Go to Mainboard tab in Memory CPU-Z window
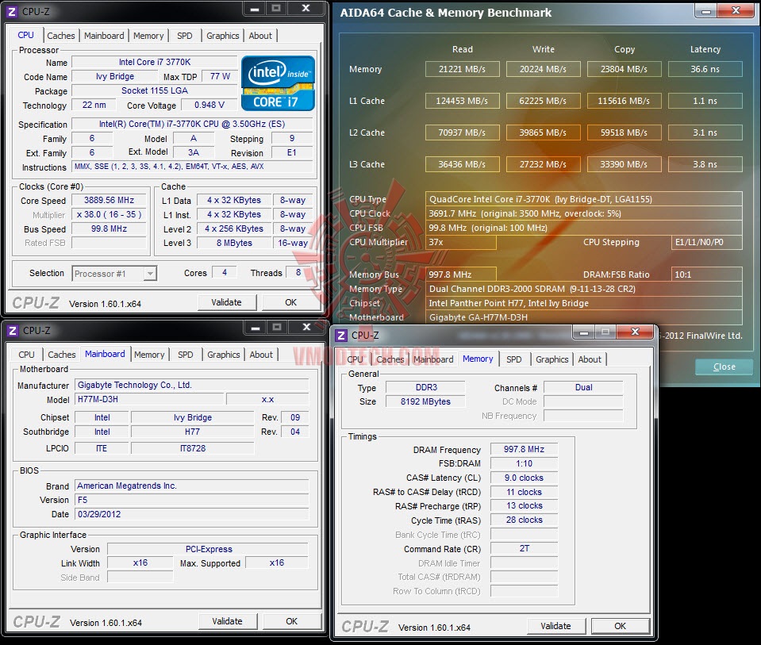Screen dimensions: 761x645 [x=433, y=359]
